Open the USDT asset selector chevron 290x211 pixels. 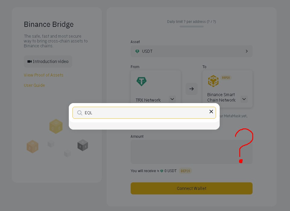coord(247,51)
